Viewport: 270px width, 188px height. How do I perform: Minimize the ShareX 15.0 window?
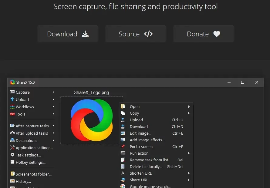[229, 82]
